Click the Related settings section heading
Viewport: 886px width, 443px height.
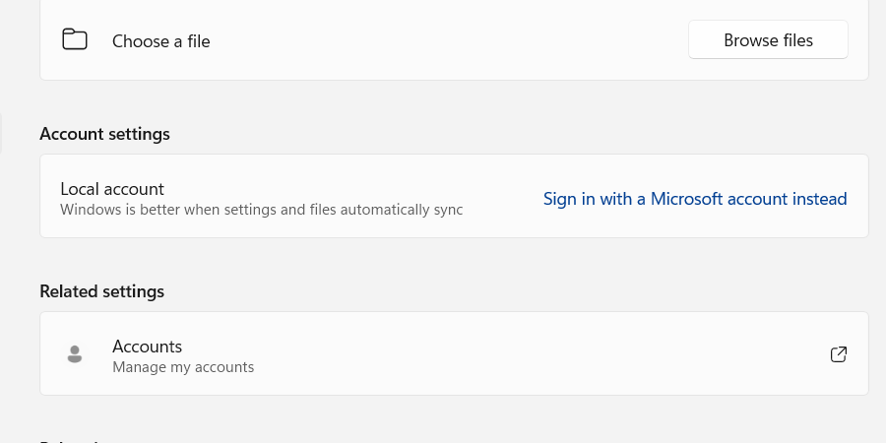click(101, 291)
